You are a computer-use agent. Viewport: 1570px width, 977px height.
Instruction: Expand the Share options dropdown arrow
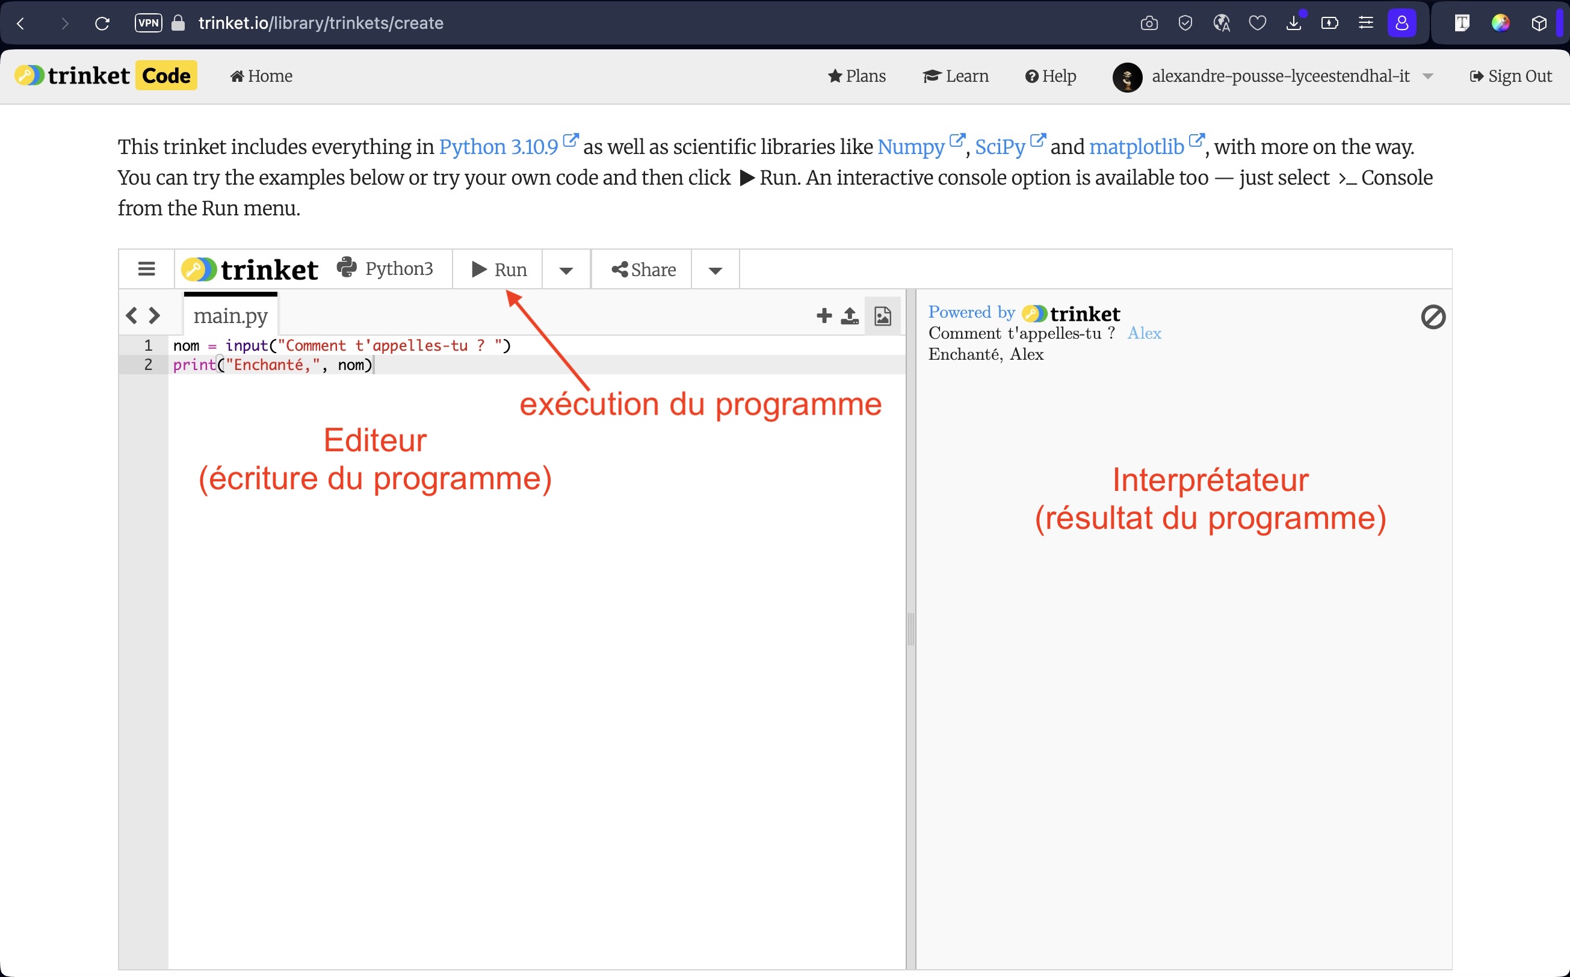[715, 270]
